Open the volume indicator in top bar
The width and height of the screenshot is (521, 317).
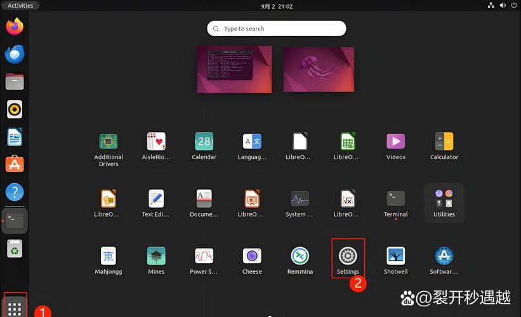[x=503, y=5]
